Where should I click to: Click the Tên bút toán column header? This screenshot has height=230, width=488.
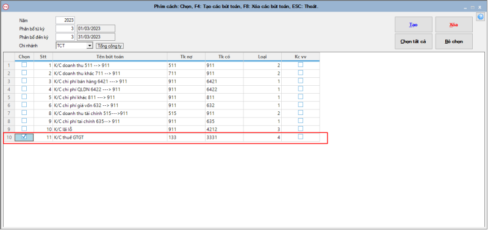[x=110, y=57]
